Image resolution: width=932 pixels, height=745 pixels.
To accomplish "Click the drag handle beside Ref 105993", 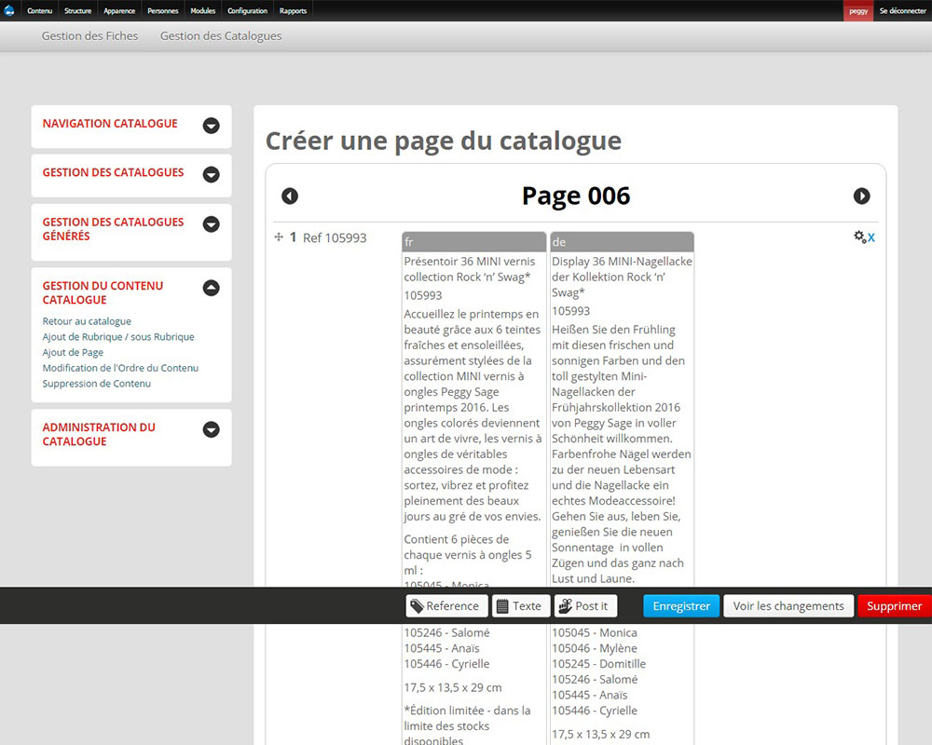I will (x=278, y=237).
